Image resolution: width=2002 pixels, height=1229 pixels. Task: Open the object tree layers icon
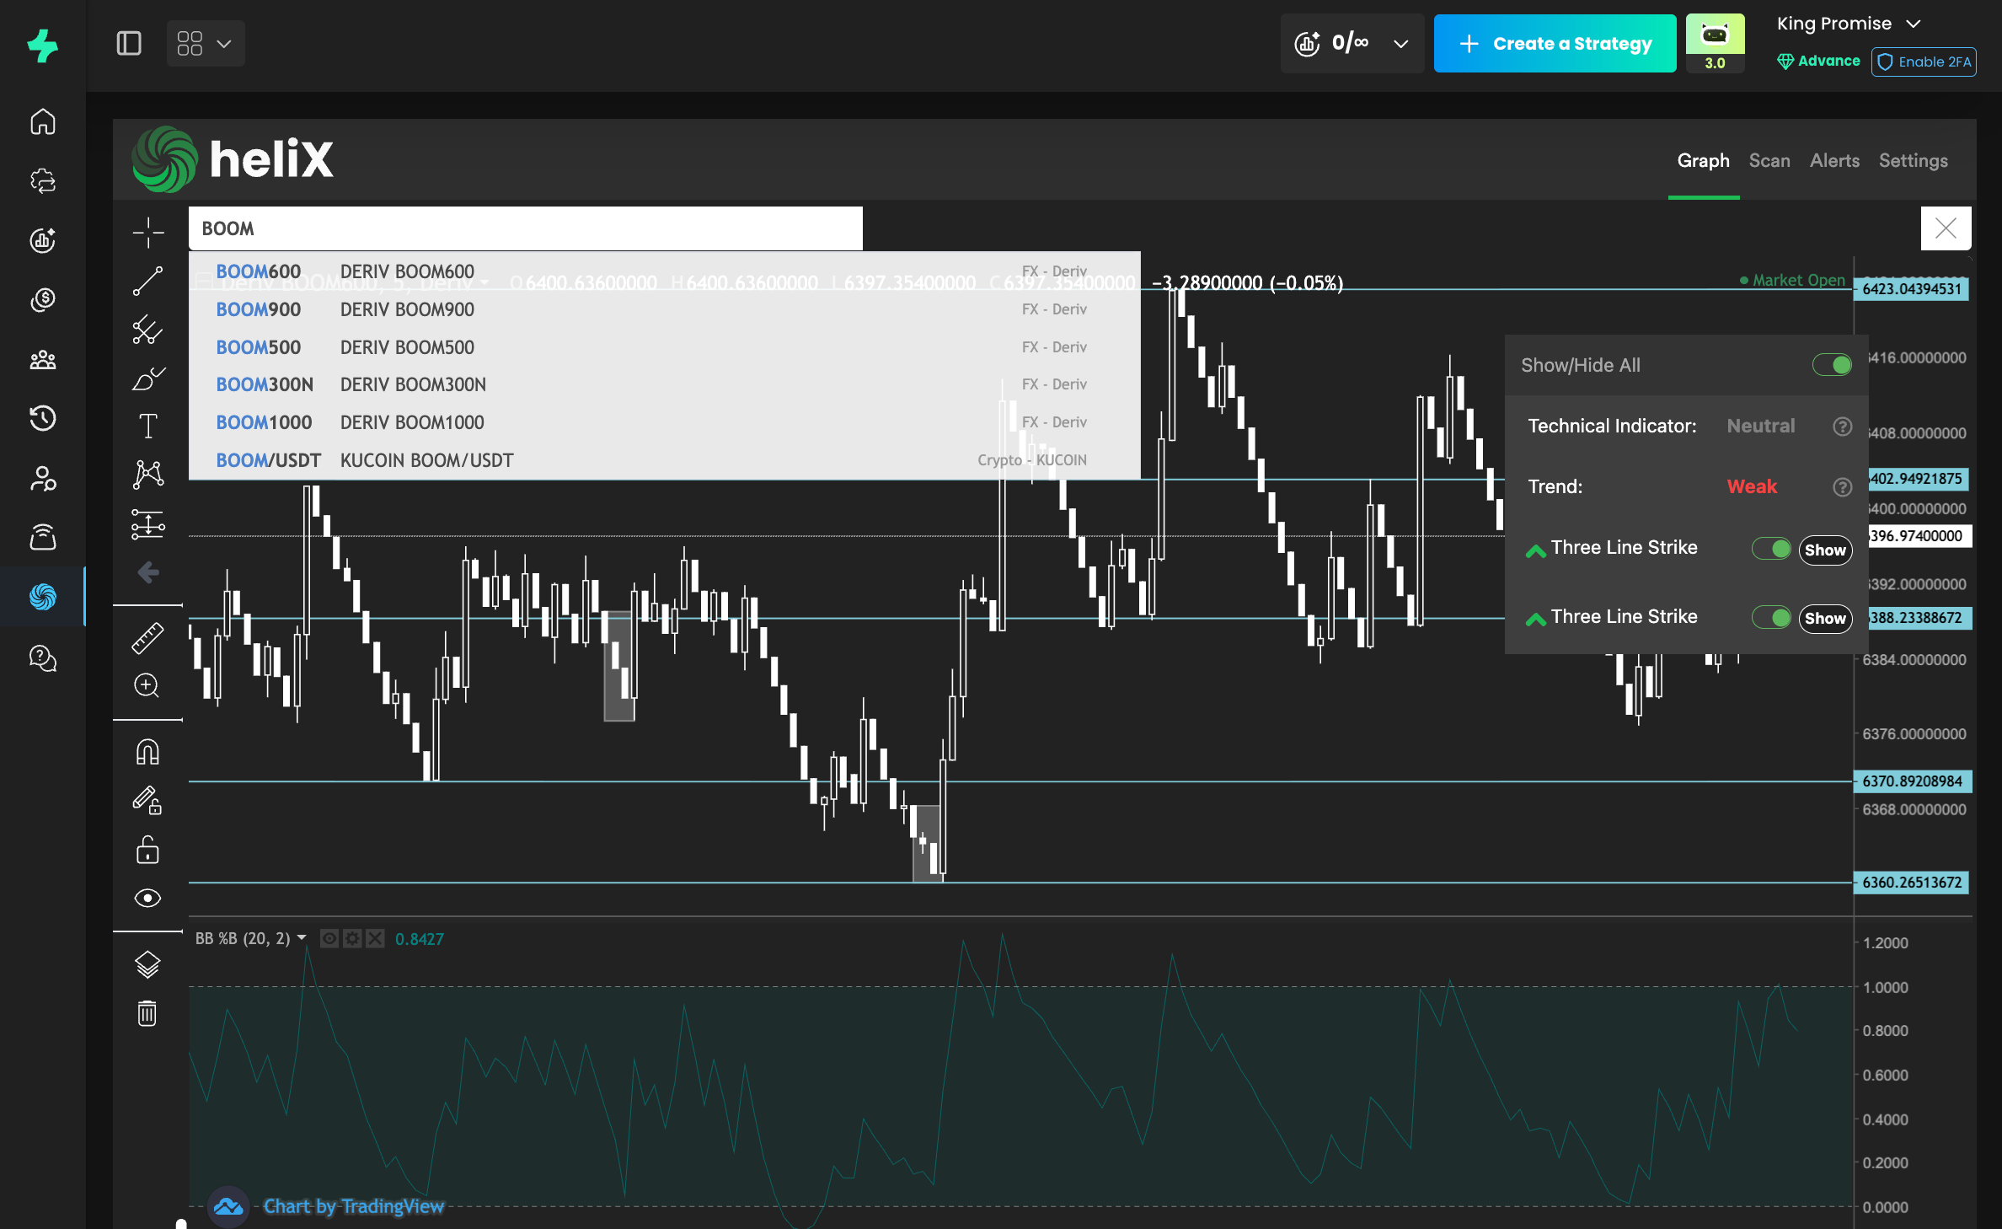click(x=147, y=963)
